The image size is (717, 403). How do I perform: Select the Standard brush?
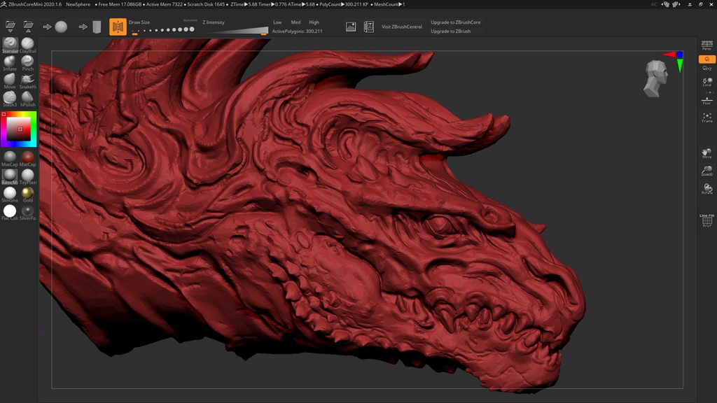[x=10, y=45]
